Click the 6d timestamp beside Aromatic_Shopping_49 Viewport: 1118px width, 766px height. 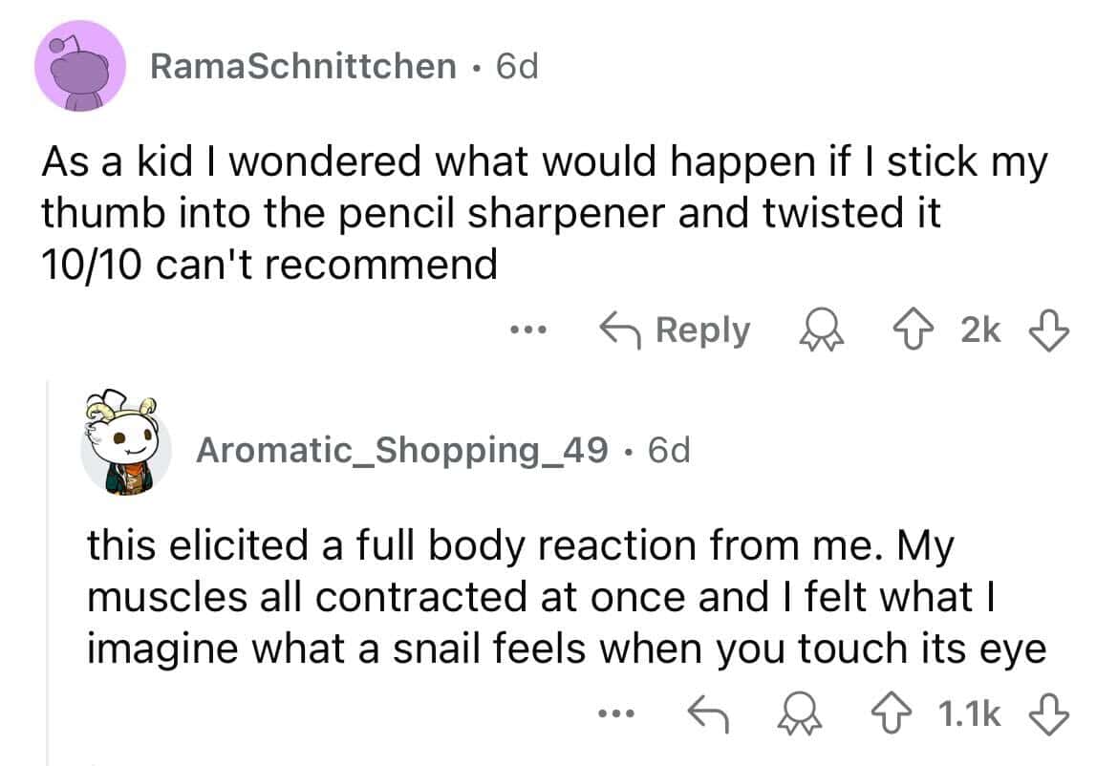pyautogui.click(x=668, y=450)
